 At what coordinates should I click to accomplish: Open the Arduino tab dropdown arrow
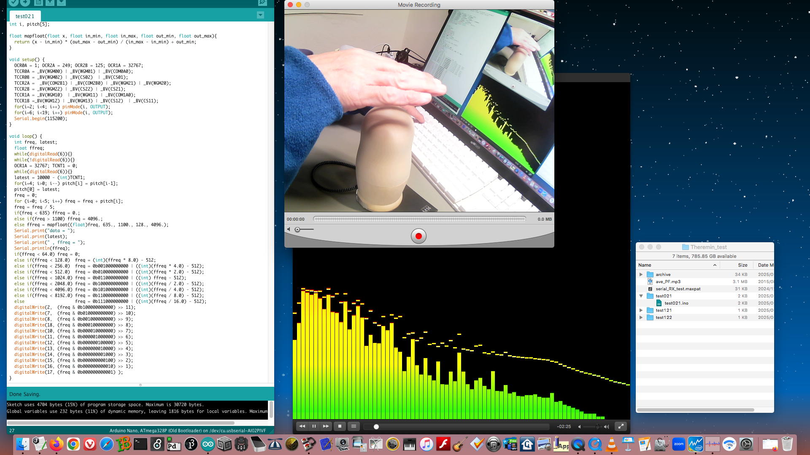pos(260,15)
